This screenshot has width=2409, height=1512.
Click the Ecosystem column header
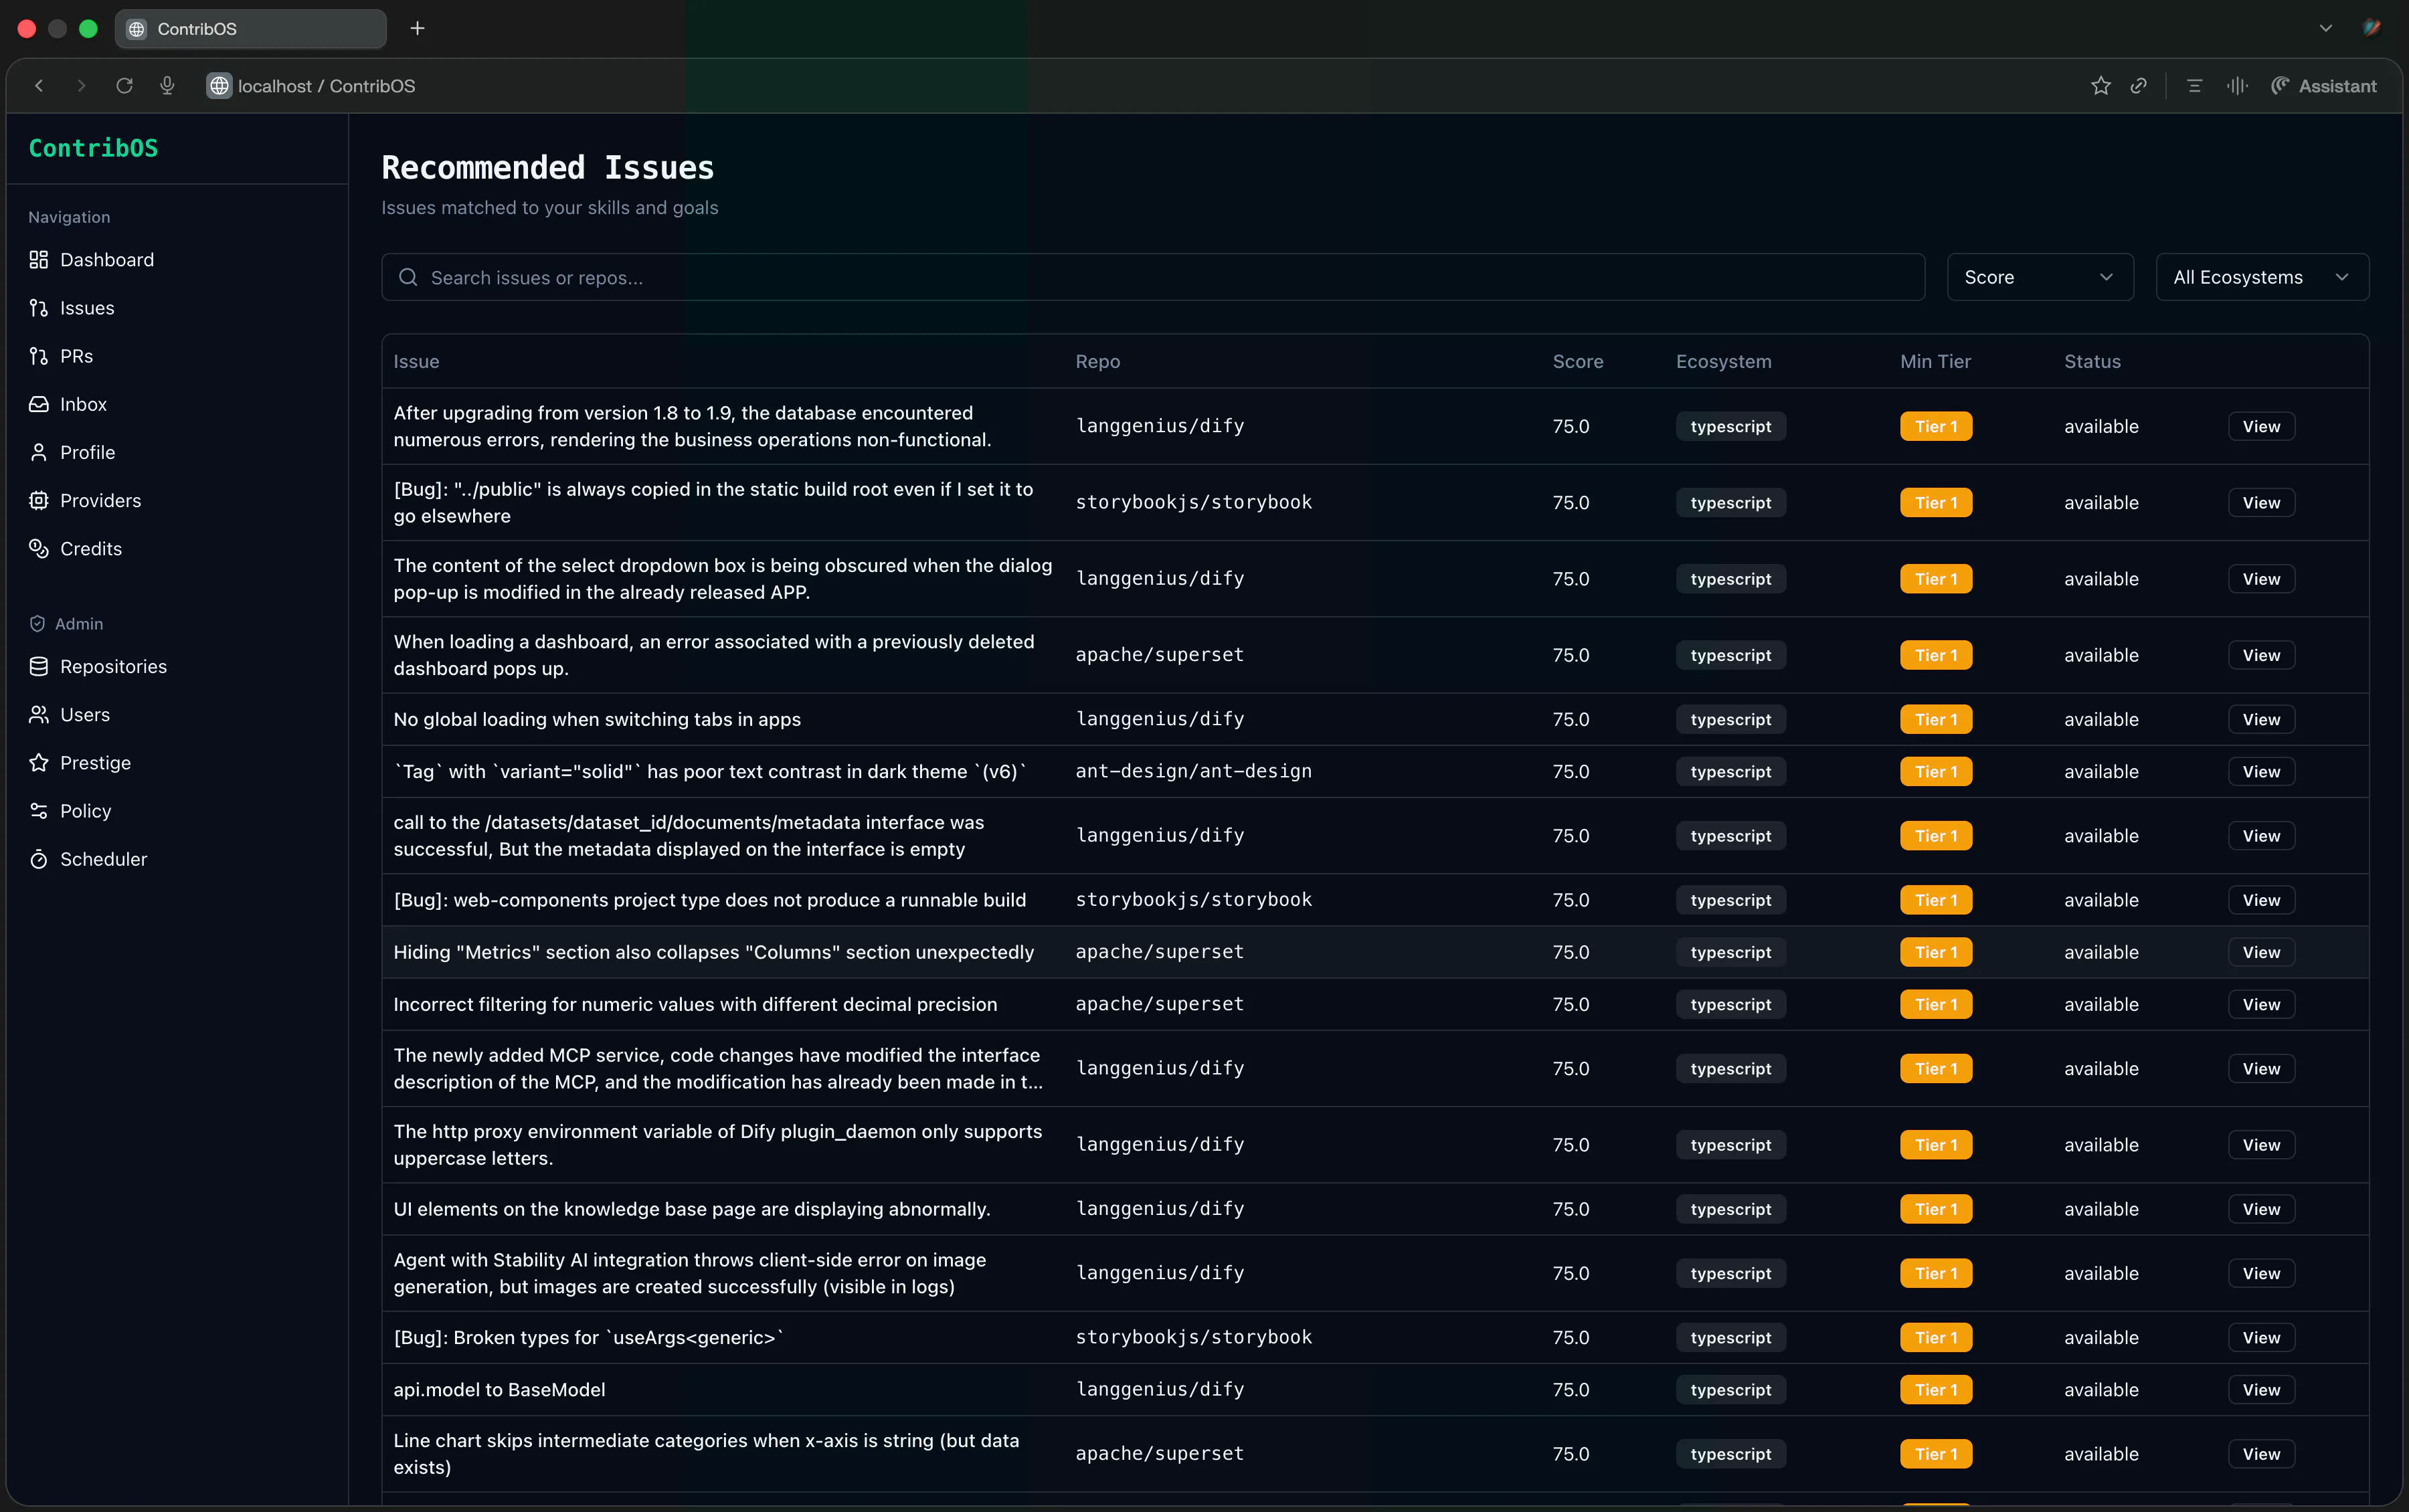click(1723, 361)
